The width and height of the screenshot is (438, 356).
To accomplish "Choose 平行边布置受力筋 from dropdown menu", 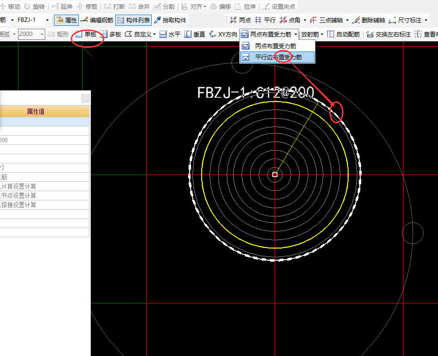I will click(278, 57).
